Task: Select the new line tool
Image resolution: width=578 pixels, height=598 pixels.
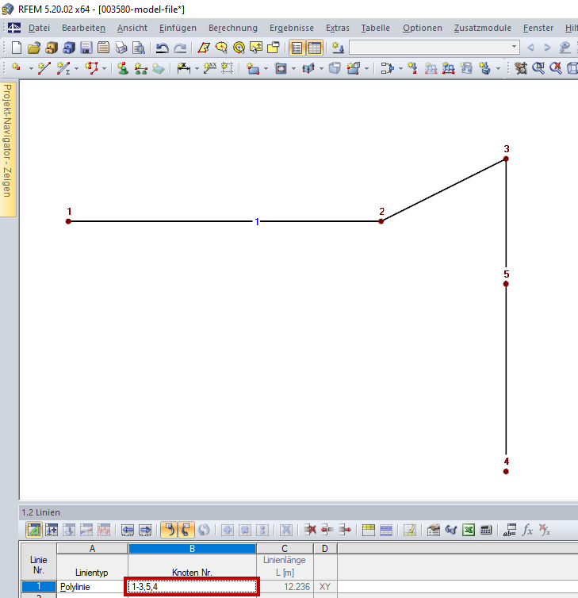Action: point(44,68)
